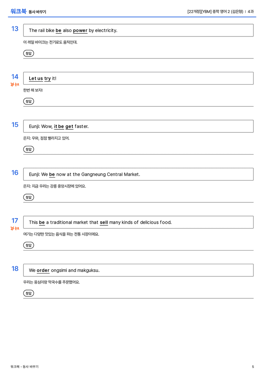This screenshot has height=374, width=264.
Task: Click the underlined word "power" in question 13
Action: click(80, 31)
